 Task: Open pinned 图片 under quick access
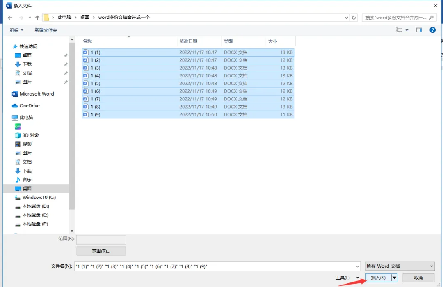pos(27,82)
